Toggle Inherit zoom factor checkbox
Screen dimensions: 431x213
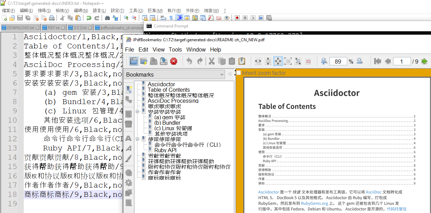tap(238, 72)
